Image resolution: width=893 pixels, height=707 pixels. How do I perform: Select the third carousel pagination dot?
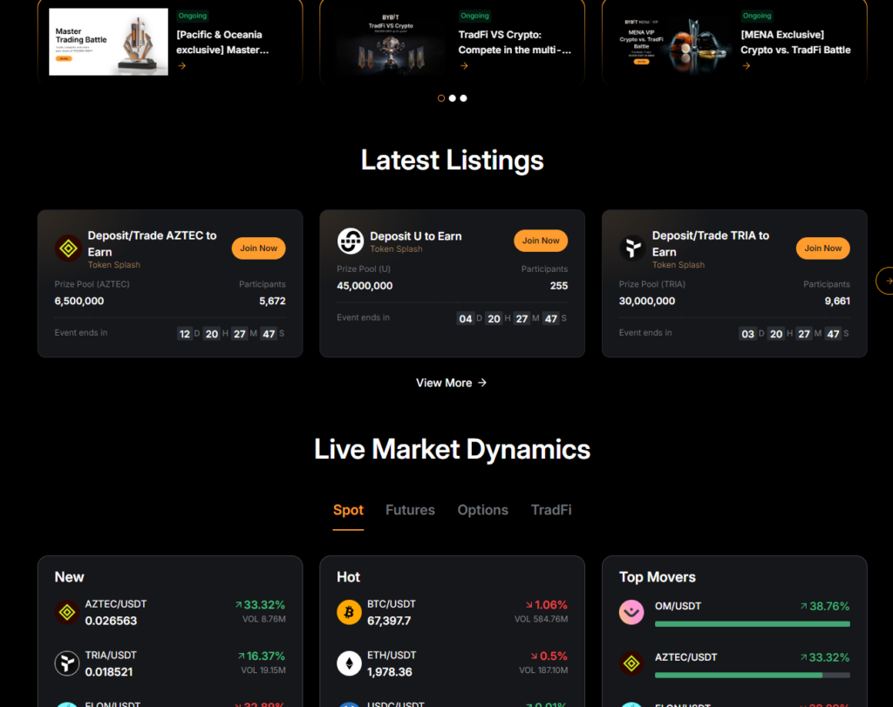(x=463, y=99)
